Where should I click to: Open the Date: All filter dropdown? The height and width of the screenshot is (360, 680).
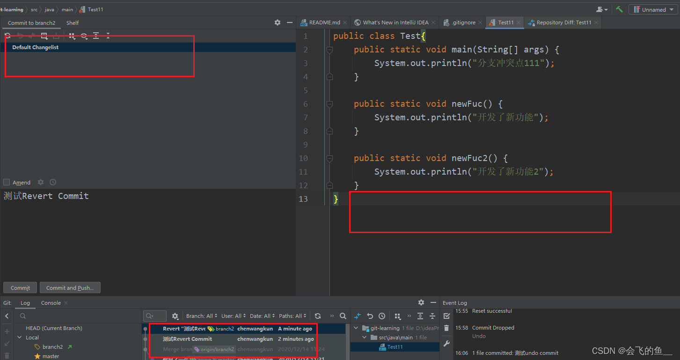click(263, 316)
